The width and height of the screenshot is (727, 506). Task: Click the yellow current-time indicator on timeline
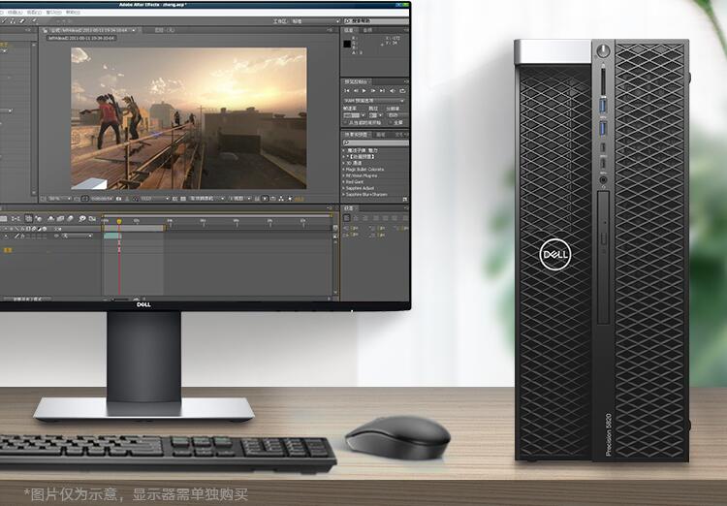click(x=119, y=222)
